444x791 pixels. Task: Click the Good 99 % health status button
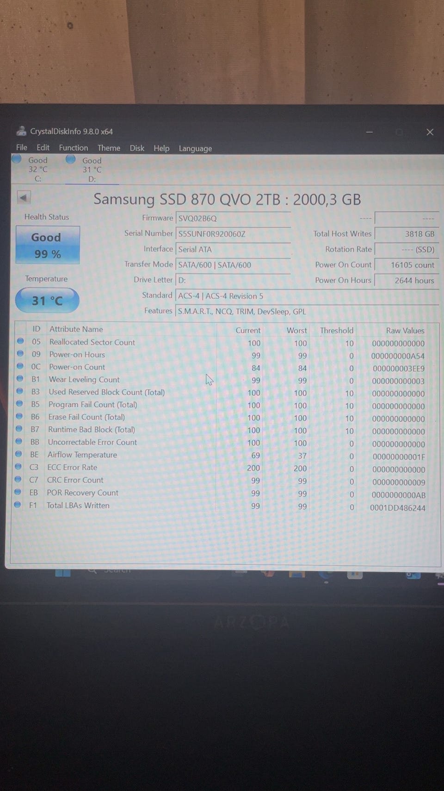[48, 245]
